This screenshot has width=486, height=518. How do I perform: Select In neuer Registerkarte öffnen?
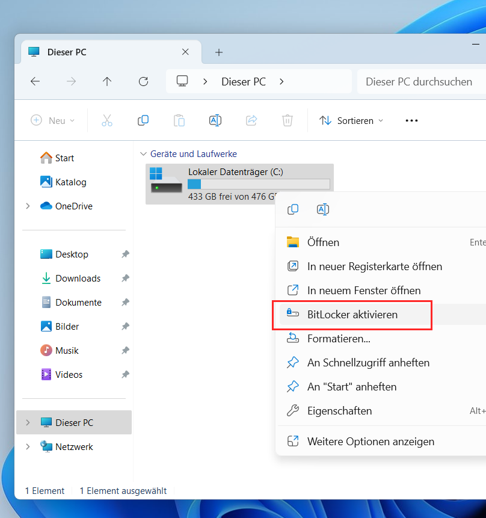pyautogui.click(x=383, y=267)
